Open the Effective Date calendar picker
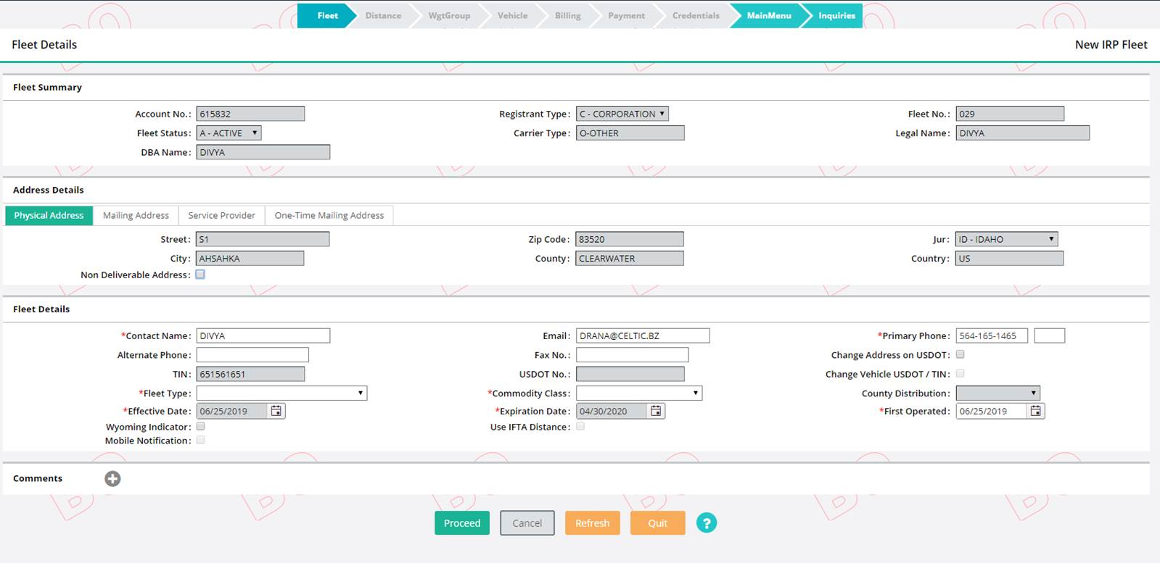The height and width of the screenshot is (563, 1160). [276, 411]
